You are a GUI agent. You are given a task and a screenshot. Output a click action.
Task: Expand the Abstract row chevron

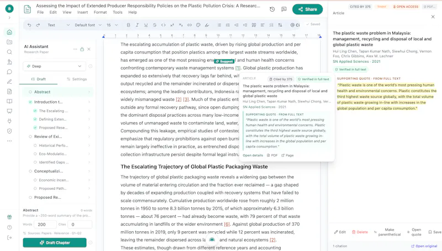pyautogui.click(x=89, y=92)
